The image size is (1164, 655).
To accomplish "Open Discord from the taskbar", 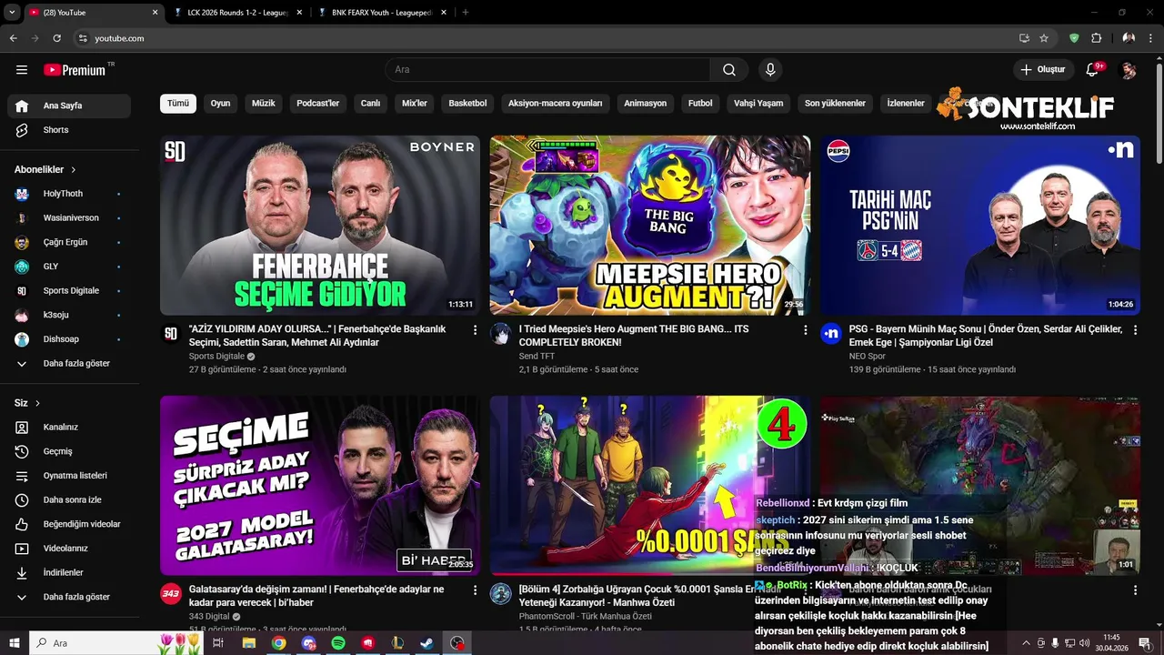I will tap(308, 643).
